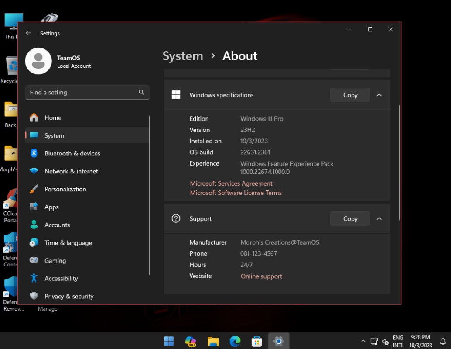Screen dimensions: 451x349
Task: Click the sidebar navigation scrollbar
Action: (x=150, y=195)
